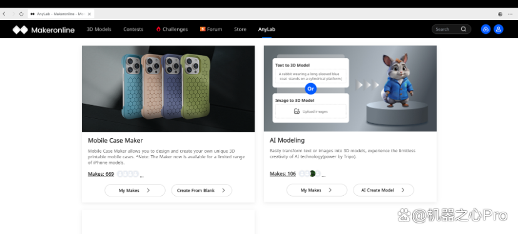Open Challenges with flame icon

[x=172, y=29]
